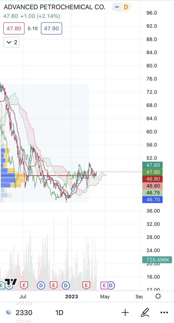
Task: Open the pencil drawing tools icon
Action: tap(145, 313)
